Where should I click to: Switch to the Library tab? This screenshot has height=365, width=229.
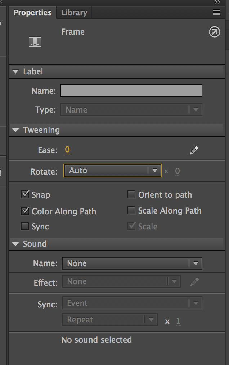pos(74,13)
